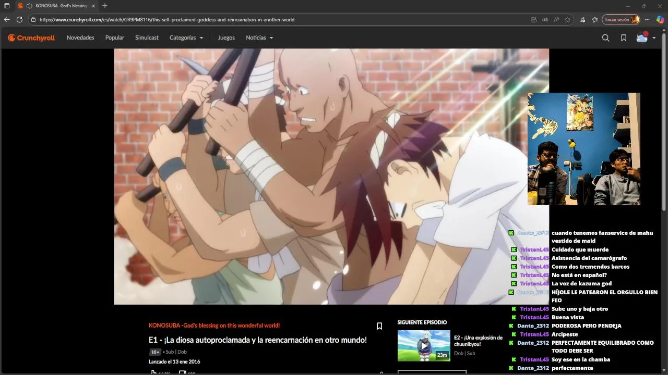The height and width of the screenshot is (375, 668).
Task: Click the Lanzado el 13 ene 2016 text
Action: point(174,361)
